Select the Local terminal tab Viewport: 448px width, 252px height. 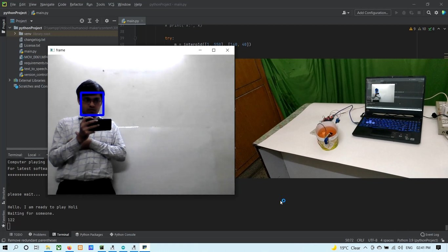tap(32, 155)
